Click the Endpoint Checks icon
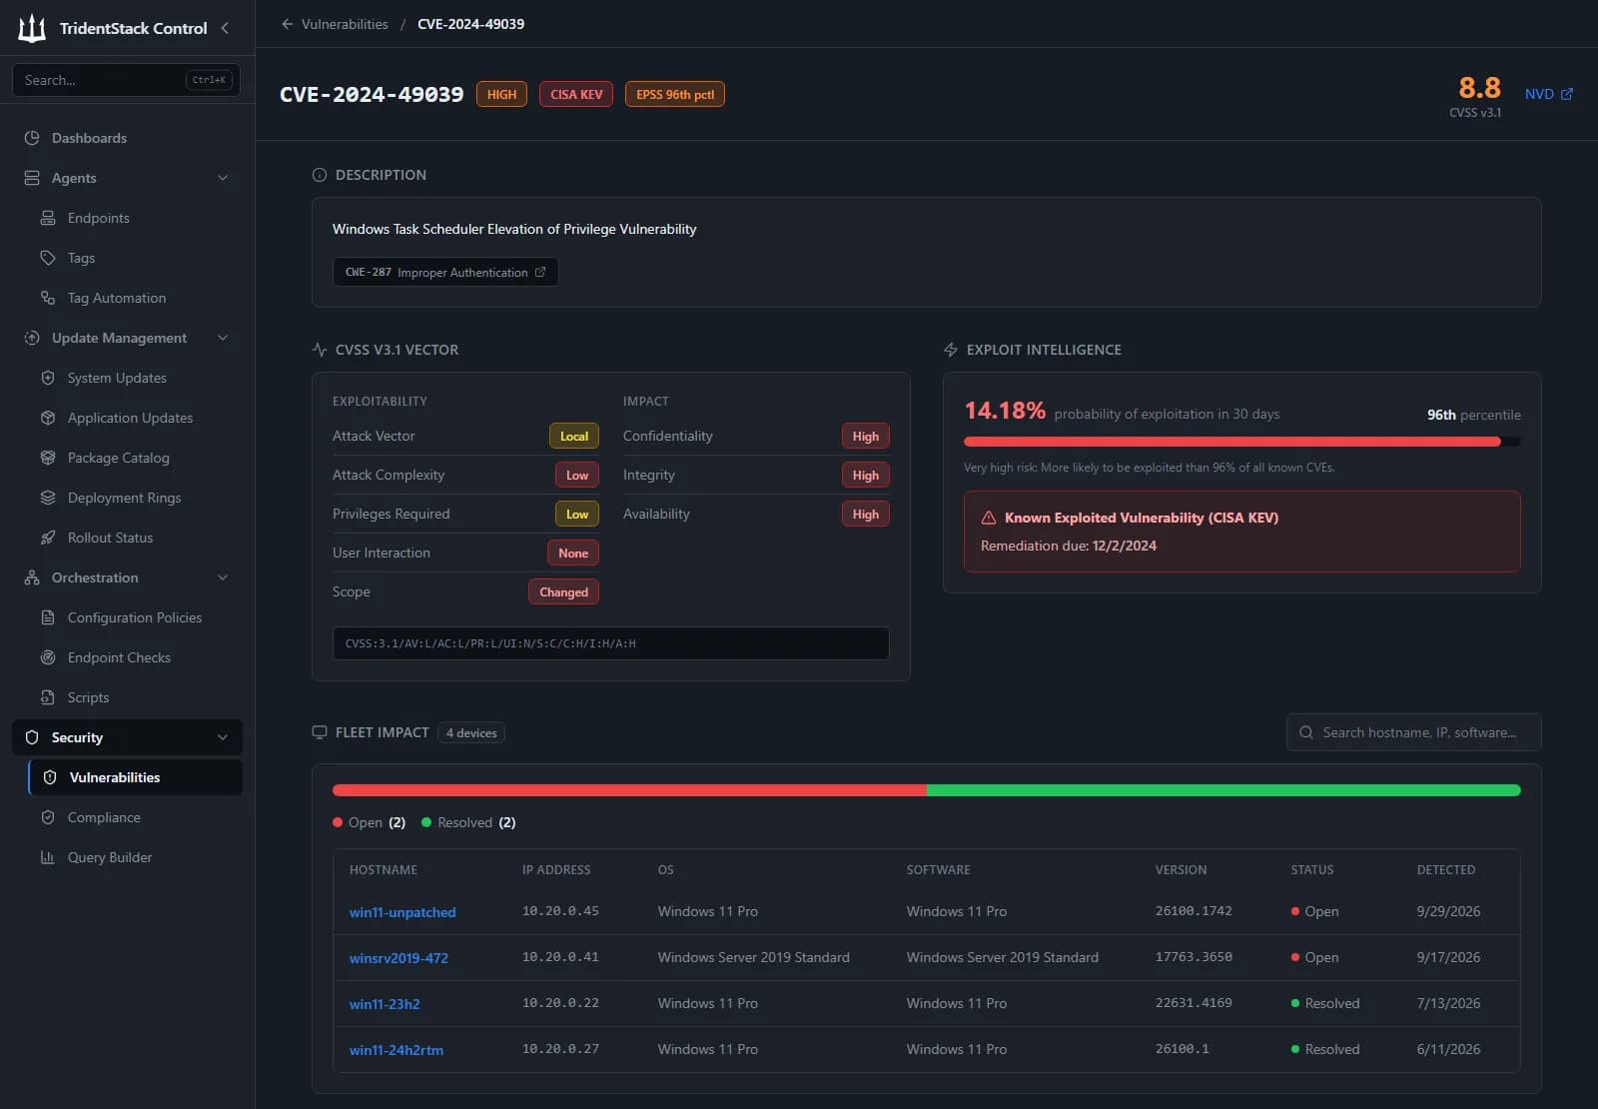This screenshot has width=1598, height=1109. [48, 657]
